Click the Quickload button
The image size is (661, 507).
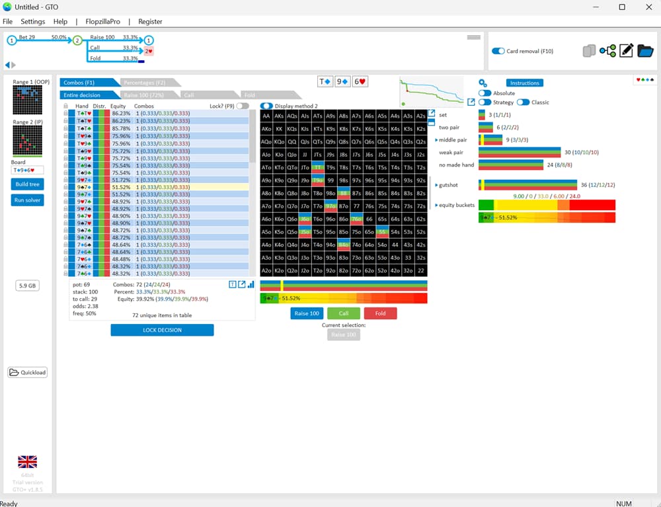27,373
